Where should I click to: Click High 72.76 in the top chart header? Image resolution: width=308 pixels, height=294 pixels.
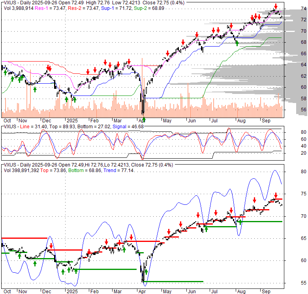98,3
